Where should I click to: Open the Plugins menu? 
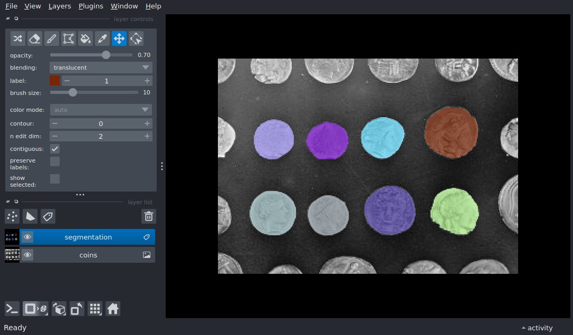pos(91,6)
